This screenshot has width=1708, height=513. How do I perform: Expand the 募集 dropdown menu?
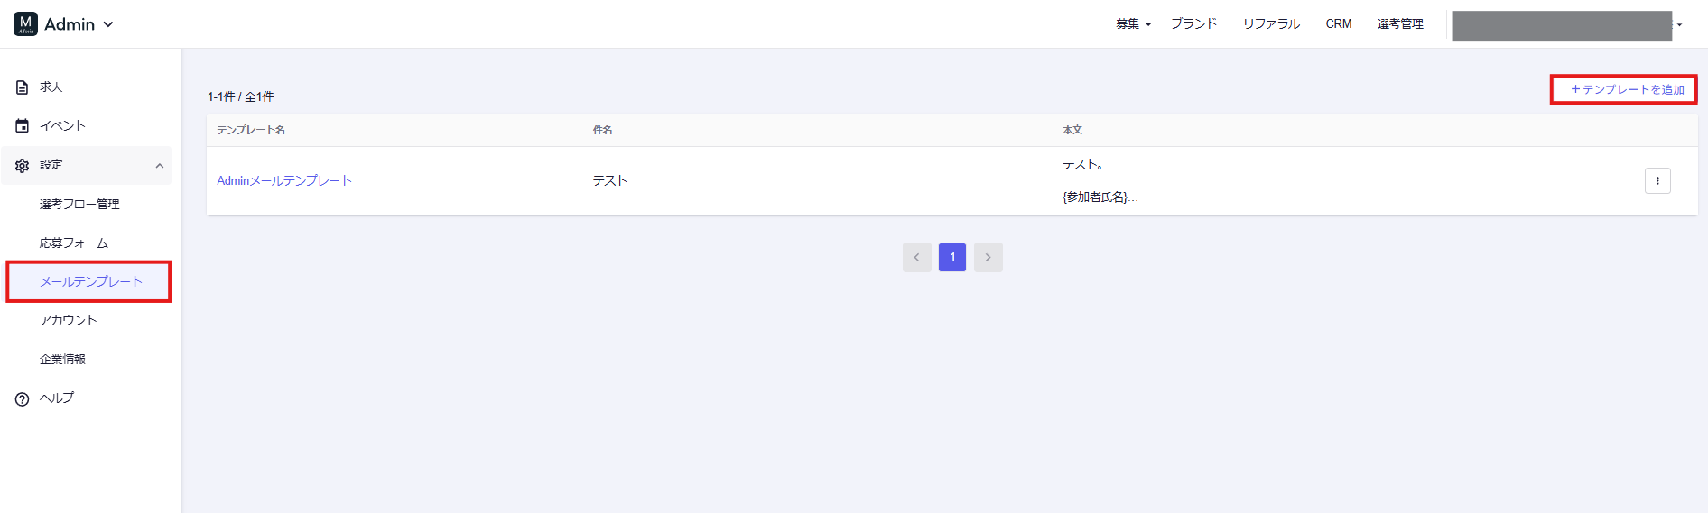tap(1132, 24)
